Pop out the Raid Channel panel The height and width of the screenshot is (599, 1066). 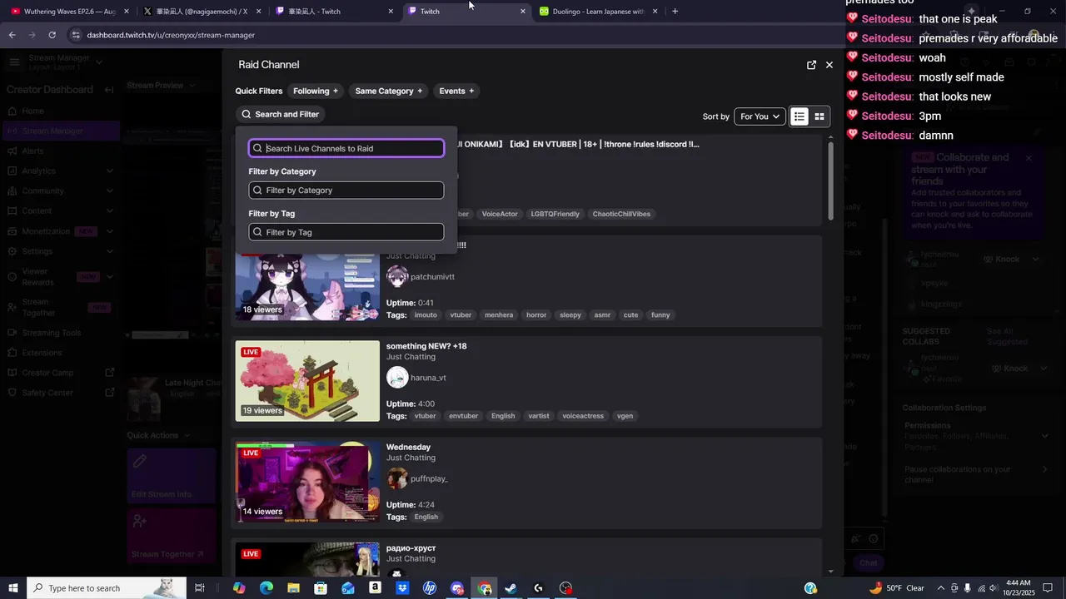(x=811, y=65)
